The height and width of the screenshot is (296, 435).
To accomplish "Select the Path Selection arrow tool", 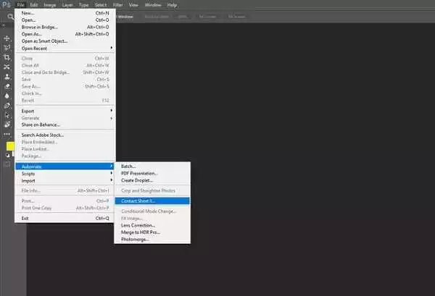I will pyautogui.click(x=7, y=115).
